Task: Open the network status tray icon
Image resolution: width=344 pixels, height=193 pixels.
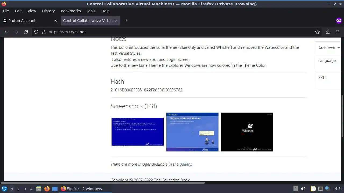Action: coord(320,189)
